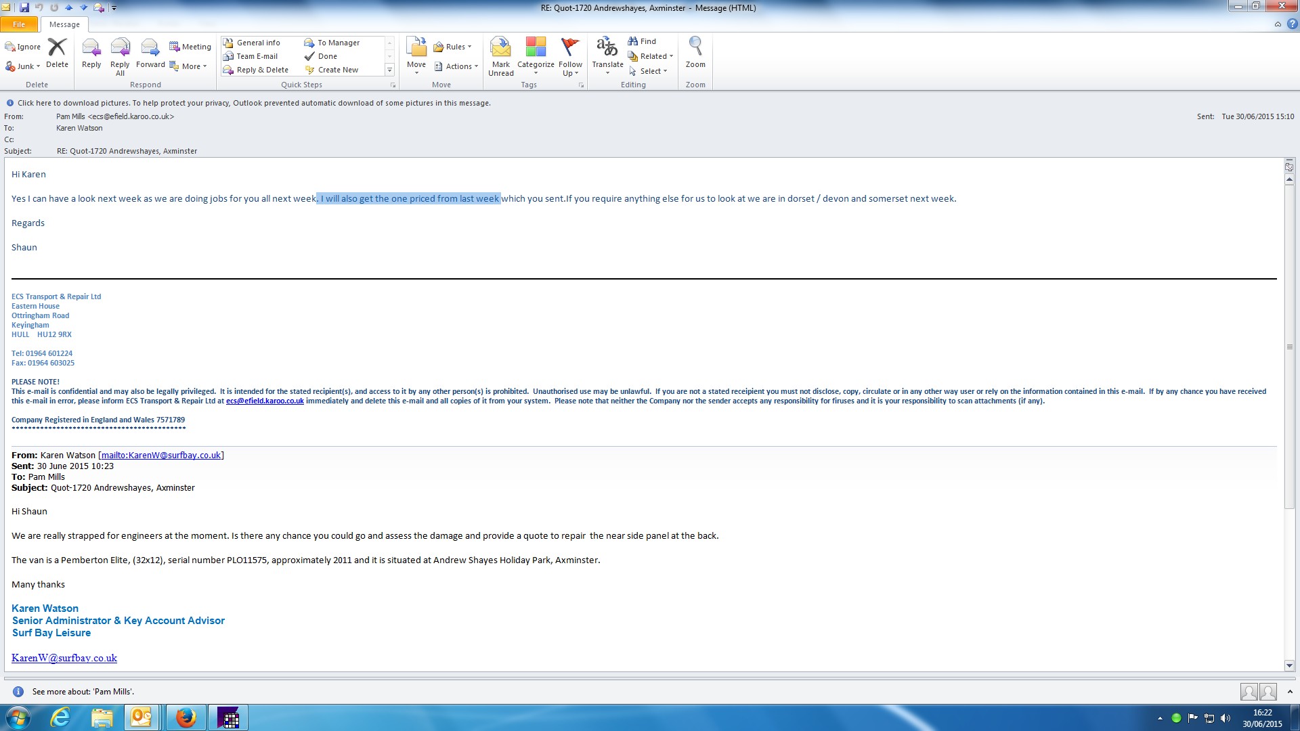Open Firefox from the taskbar
Viewport: 1300px width, 731px height.
(186, 717)
